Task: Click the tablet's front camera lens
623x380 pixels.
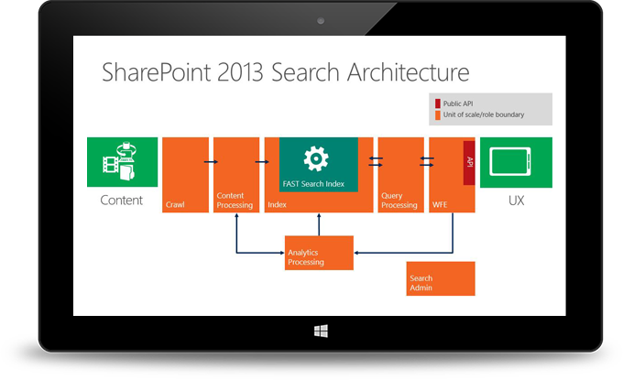Action: pos(321,21)
